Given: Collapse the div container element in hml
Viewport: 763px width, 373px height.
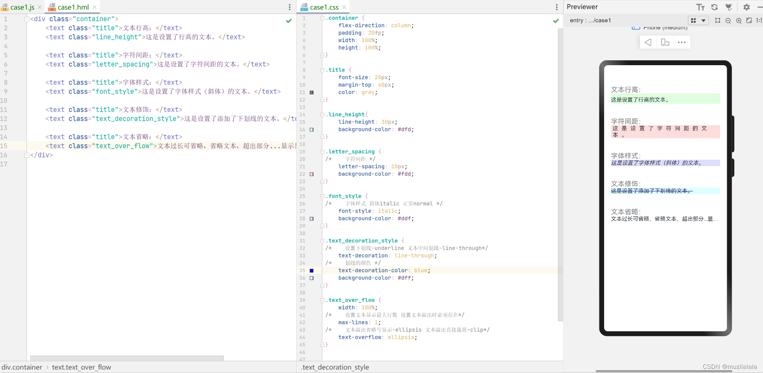Looking at the screenshot, I should [27, 19].
